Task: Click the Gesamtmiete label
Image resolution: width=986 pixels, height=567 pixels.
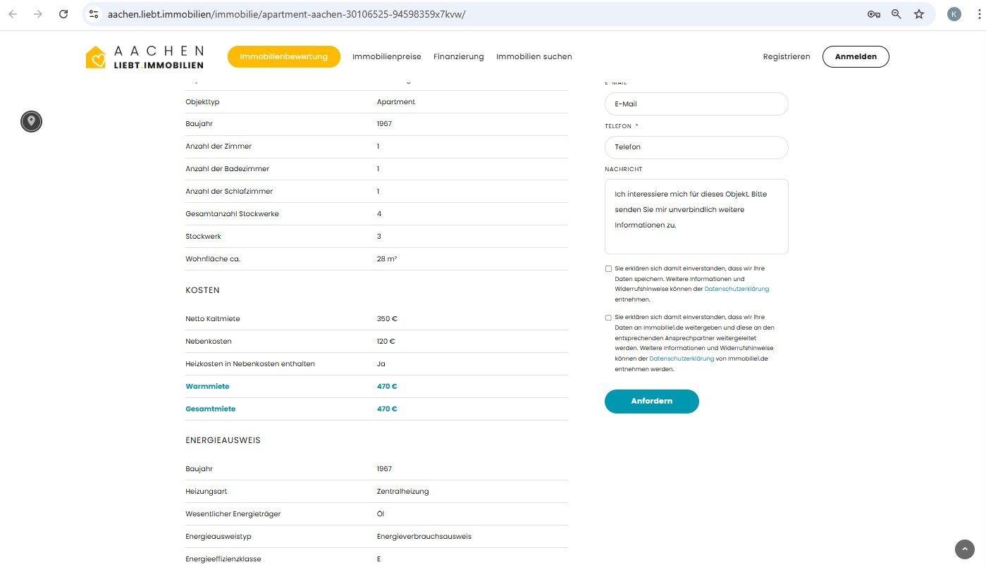Action: (x=211, y=409)
